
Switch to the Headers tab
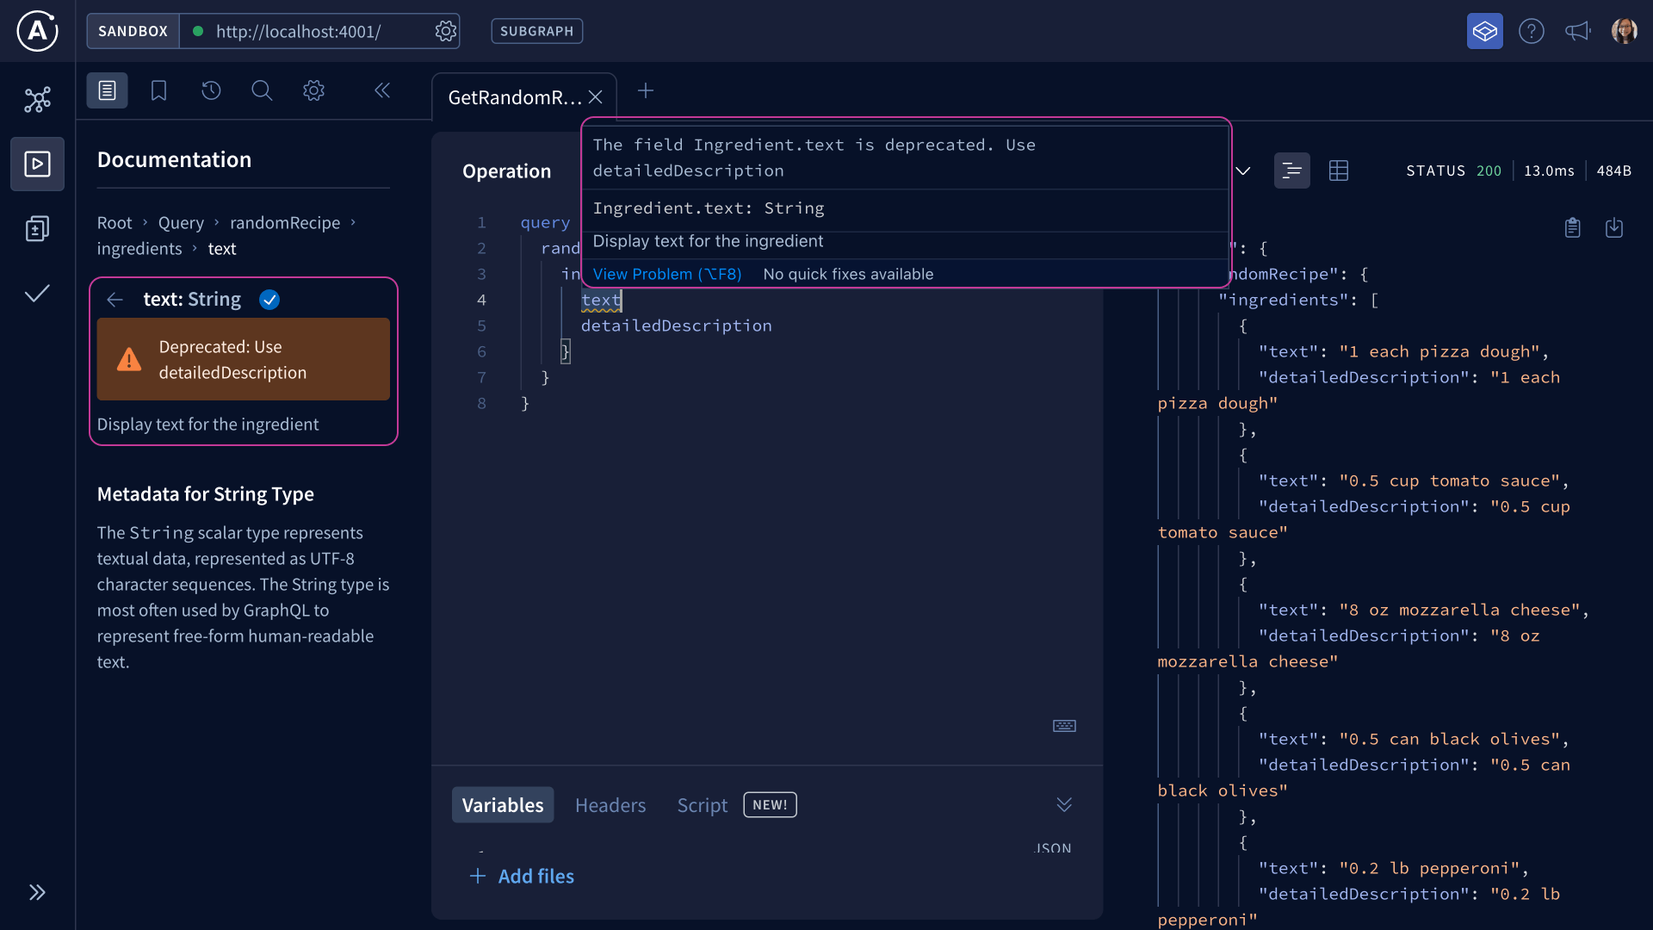pyautogui.click(x=610, y=805)
